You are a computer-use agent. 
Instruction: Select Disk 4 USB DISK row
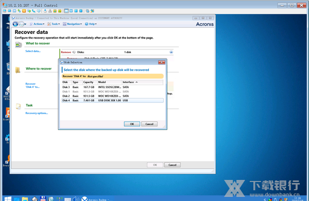pos(112,101)
